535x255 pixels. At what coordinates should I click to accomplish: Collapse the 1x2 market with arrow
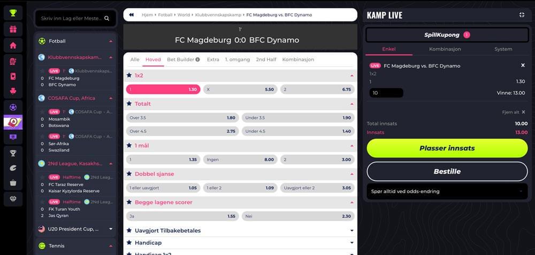(x=352, y=75)
